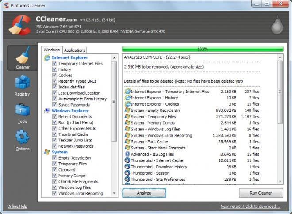
Task: Toggle Recent Documents checkbox
Action: (x=54, y=116)
